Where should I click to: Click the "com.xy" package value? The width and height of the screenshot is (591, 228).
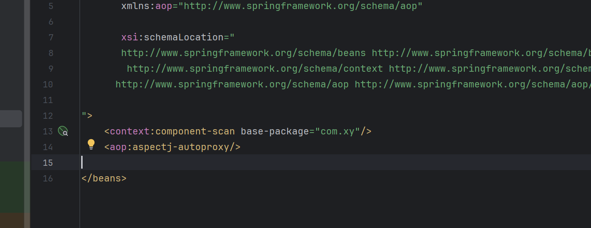[x=337, y=132]
